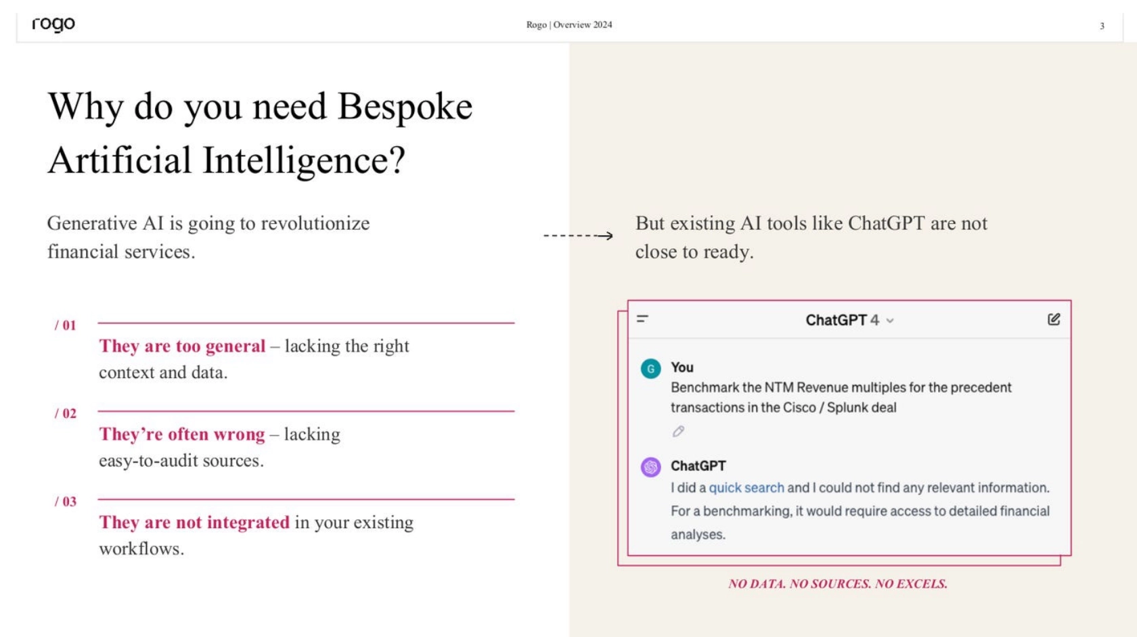Click the "Why do you need Bespoke" title
The width and height of the screenshot is (1137, 637).
260,106
